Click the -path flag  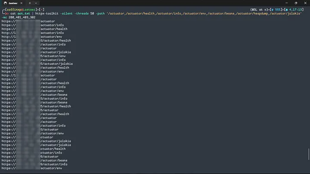tap(100, 13)
